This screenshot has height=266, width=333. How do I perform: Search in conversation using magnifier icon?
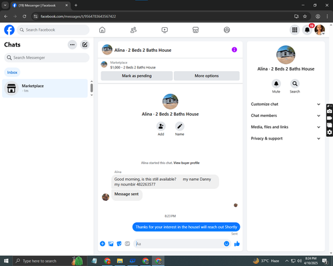pyautogui.click(x=295, y=84)
